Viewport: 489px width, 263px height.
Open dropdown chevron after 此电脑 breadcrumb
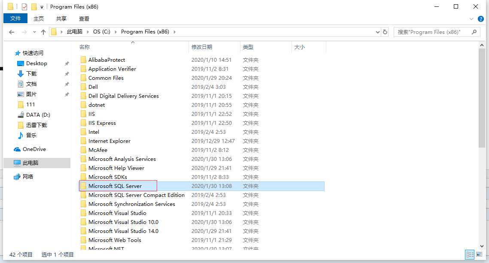coord(88,32)
